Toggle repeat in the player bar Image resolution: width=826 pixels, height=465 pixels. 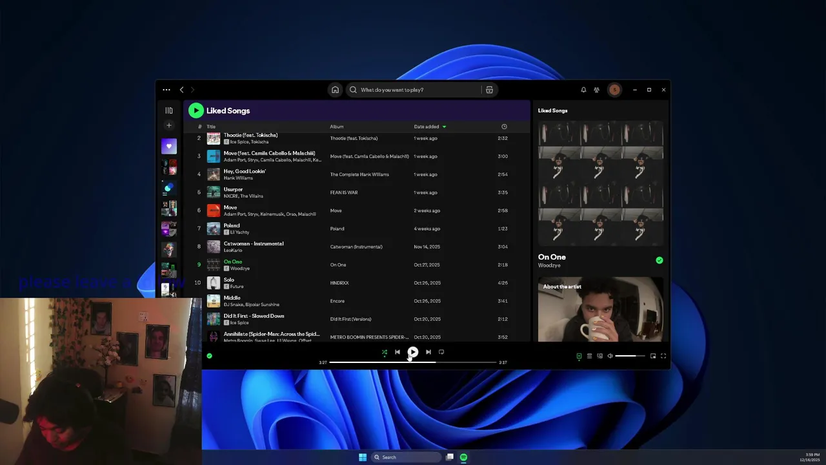click(x=441, y=352)
